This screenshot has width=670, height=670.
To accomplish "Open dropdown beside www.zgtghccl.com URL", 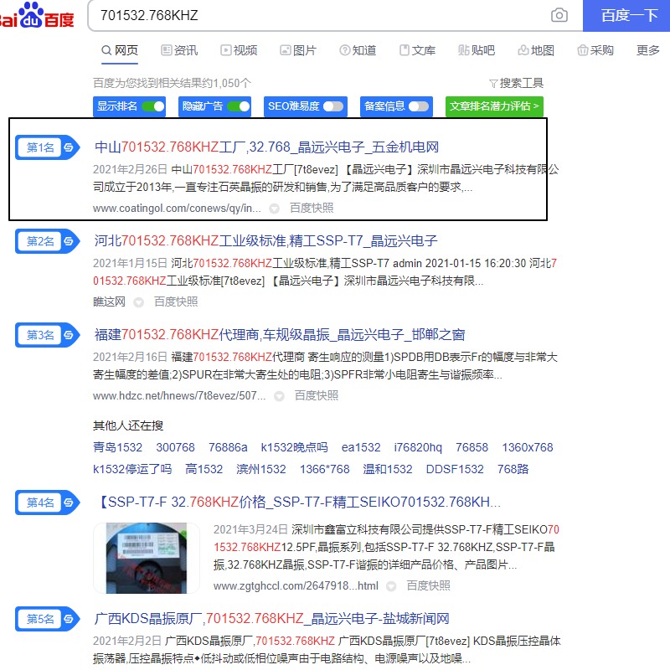I will pyautogui.click(x=391, y=586).
